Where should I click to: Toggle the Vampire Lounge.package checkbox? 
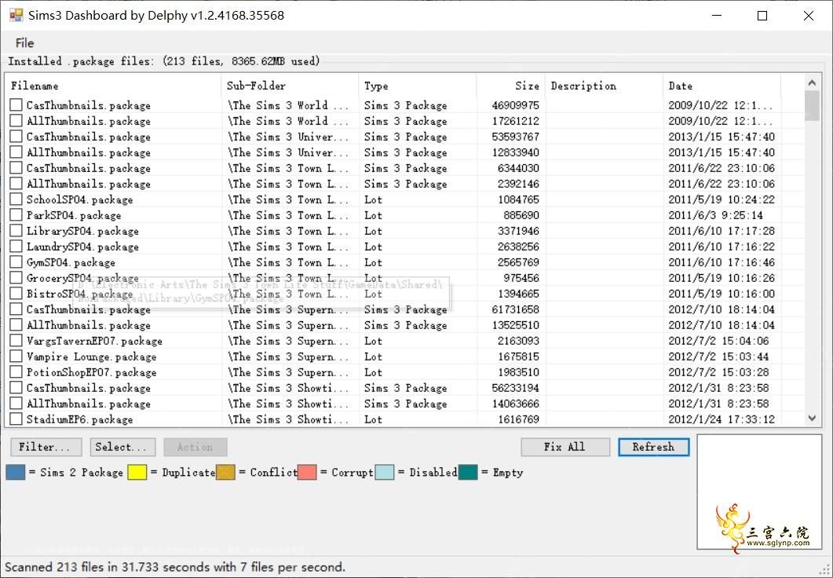pyautogui.click(x=16, y=357)
